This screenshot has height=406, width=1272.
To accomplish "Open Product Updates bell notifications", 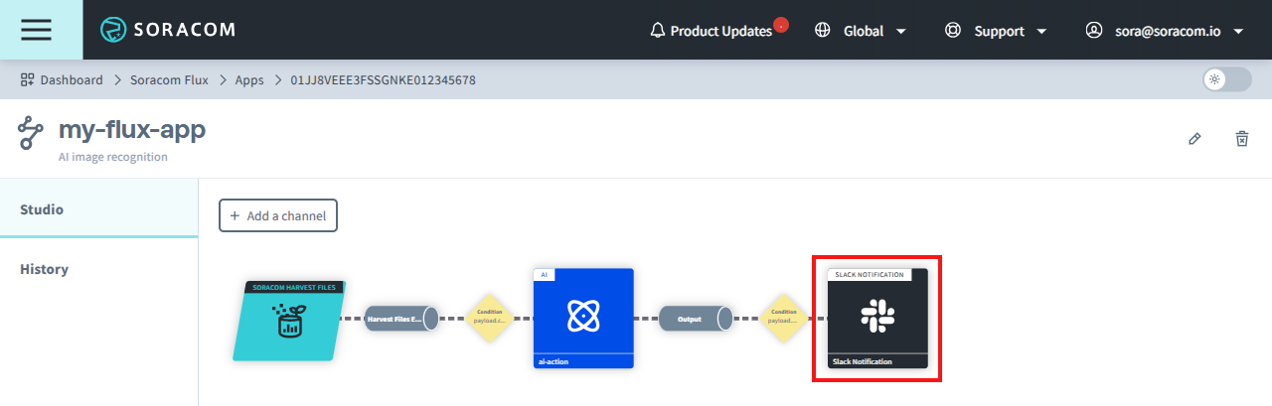I will (712, 31).
